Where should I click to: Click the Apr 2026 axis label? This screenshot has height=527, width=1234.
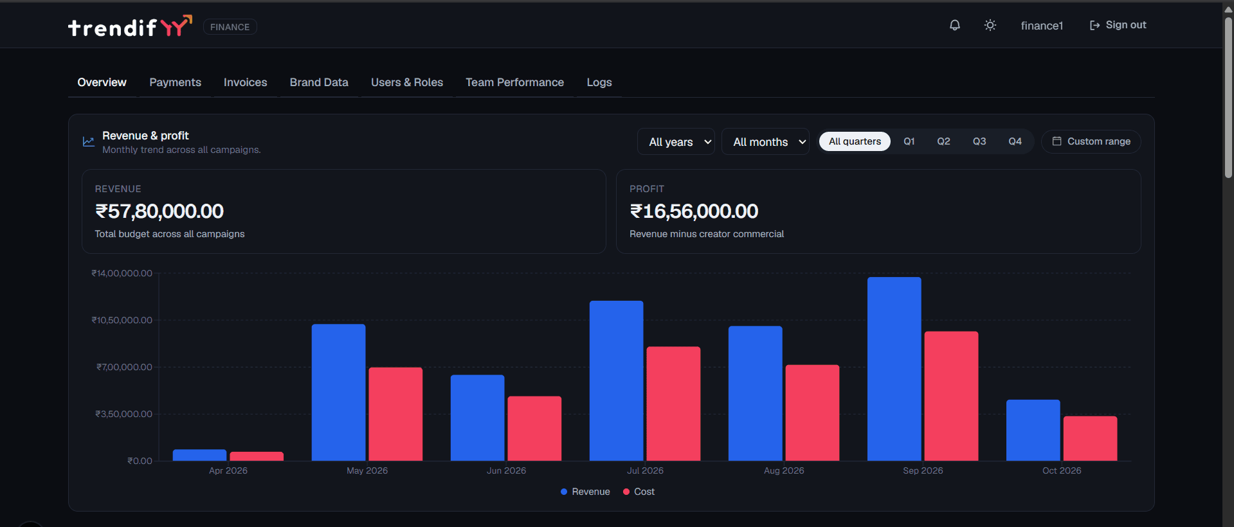point(228,470)
